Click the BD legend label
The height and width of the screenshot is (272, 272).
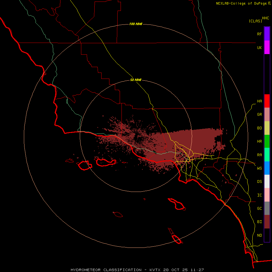pos(259,128)
